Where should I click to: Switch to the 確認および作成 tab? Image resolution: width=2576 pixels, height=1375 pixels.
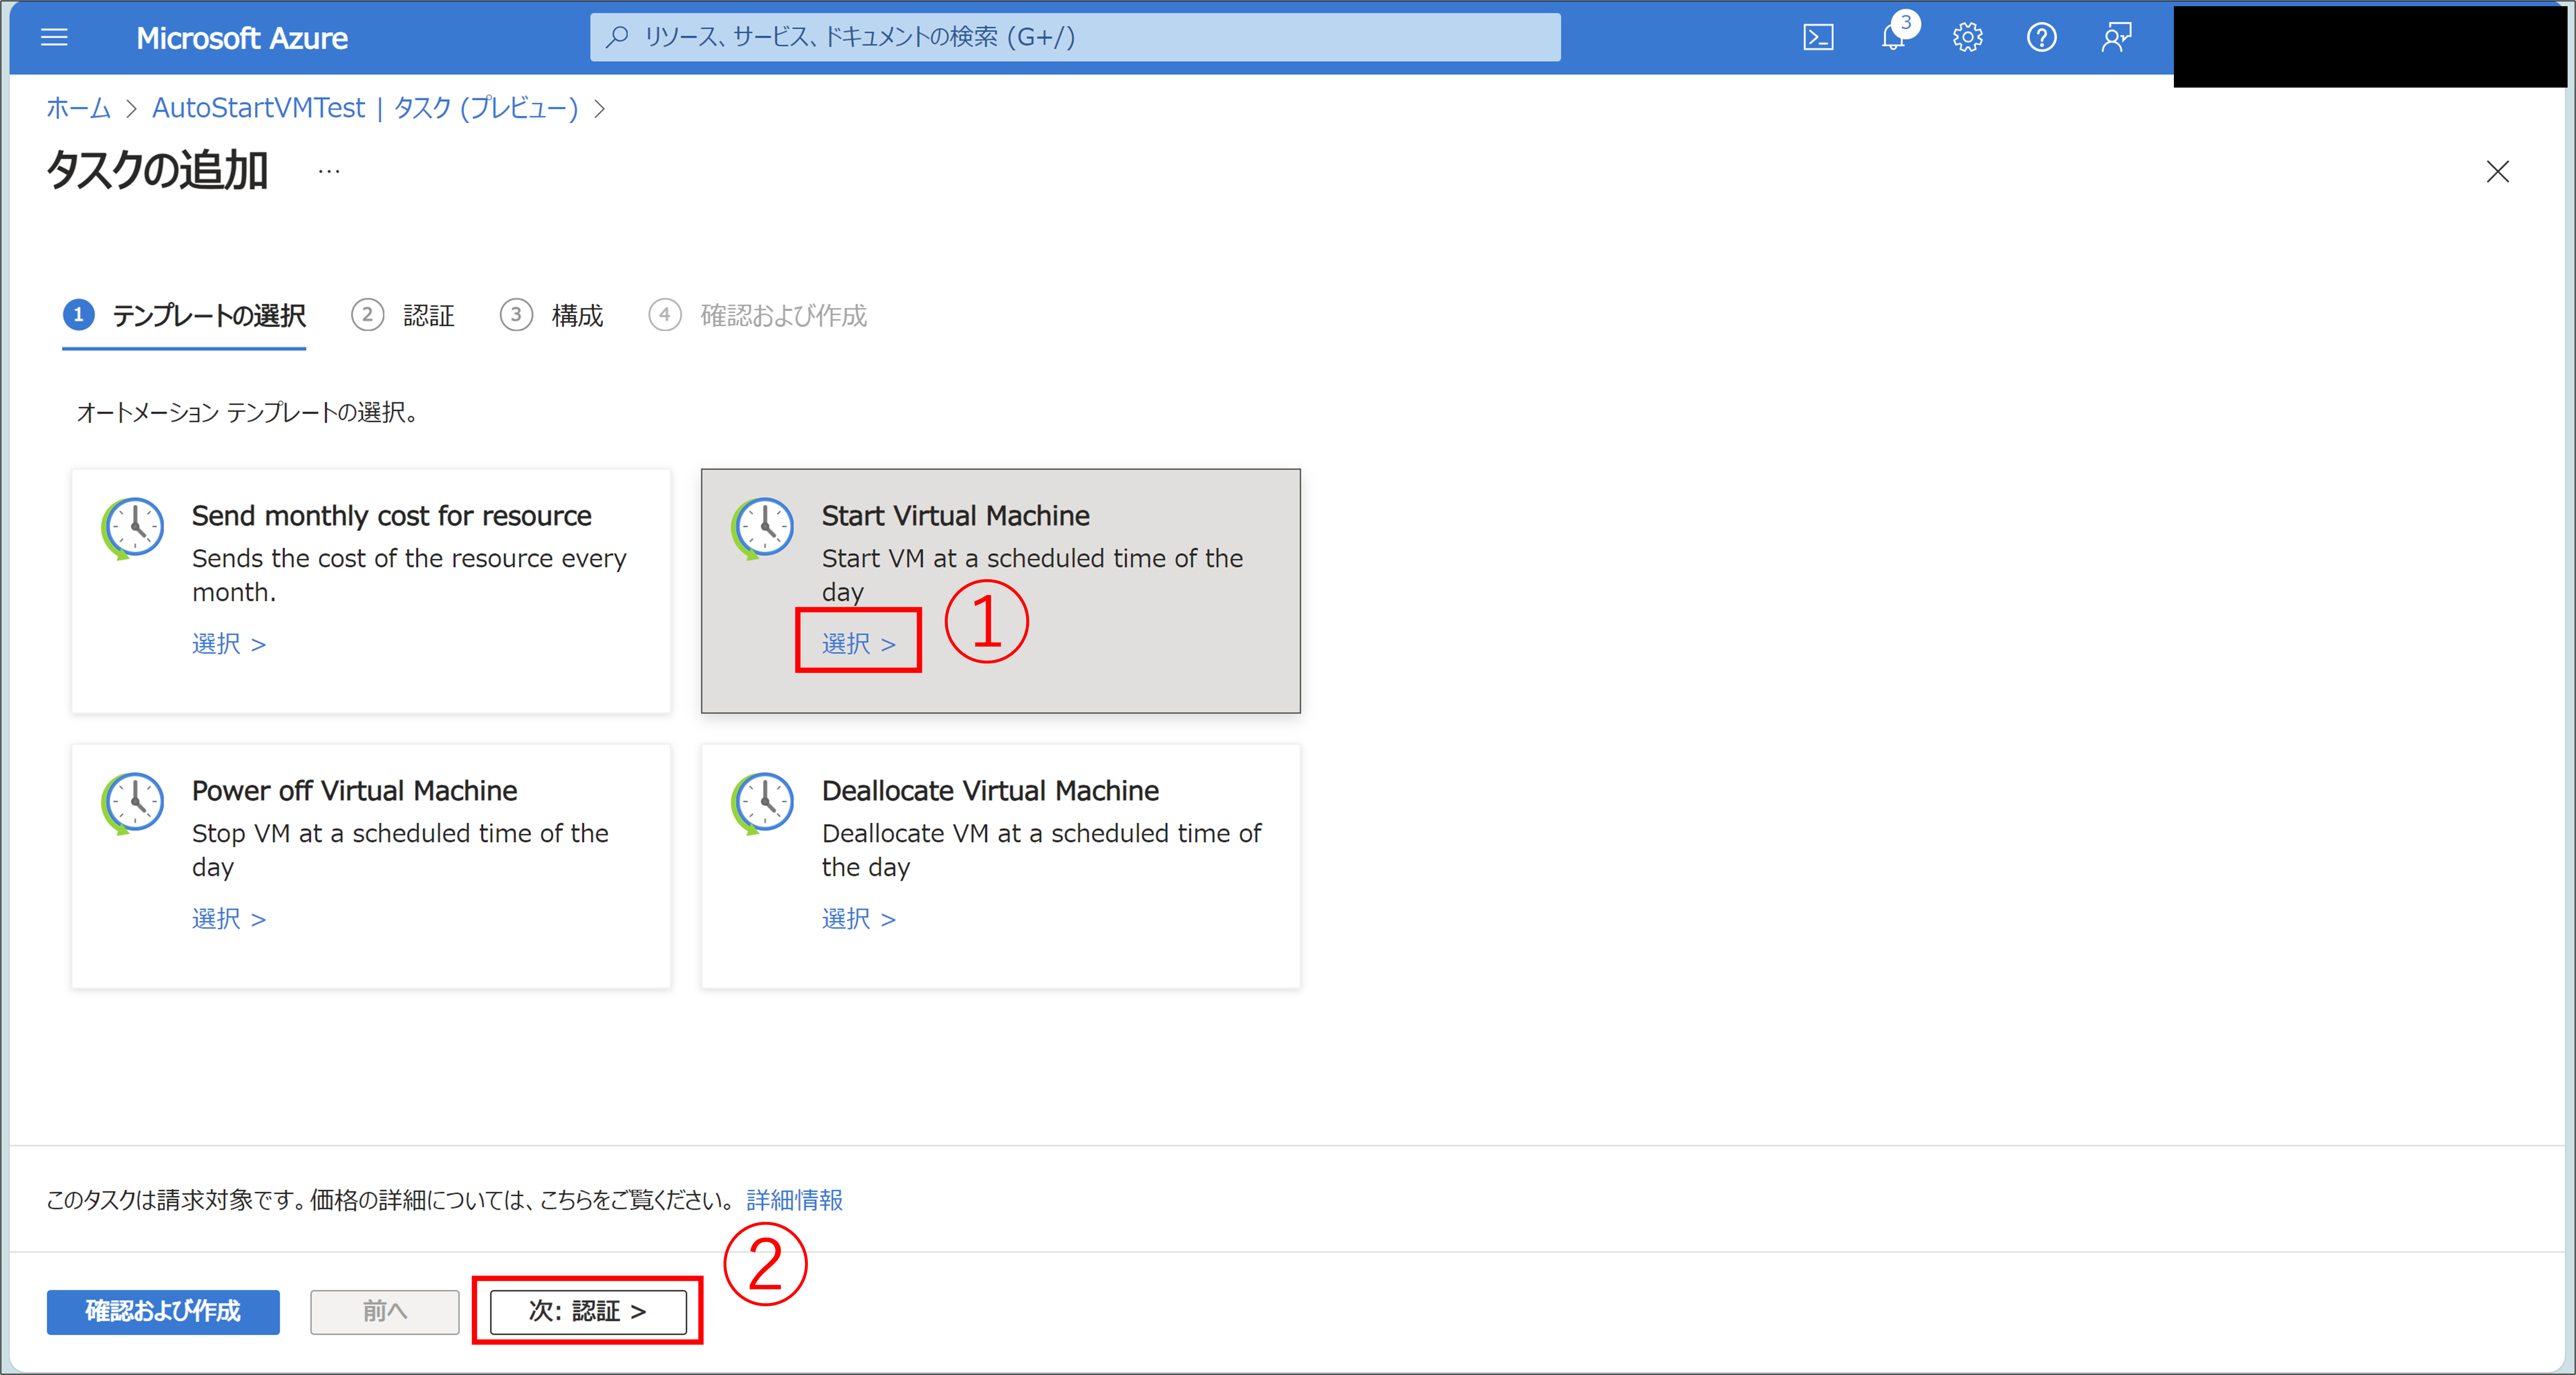coord(758,315)
